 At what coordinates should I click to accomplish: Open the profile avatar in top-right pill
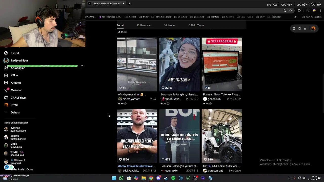pos(313,29)
